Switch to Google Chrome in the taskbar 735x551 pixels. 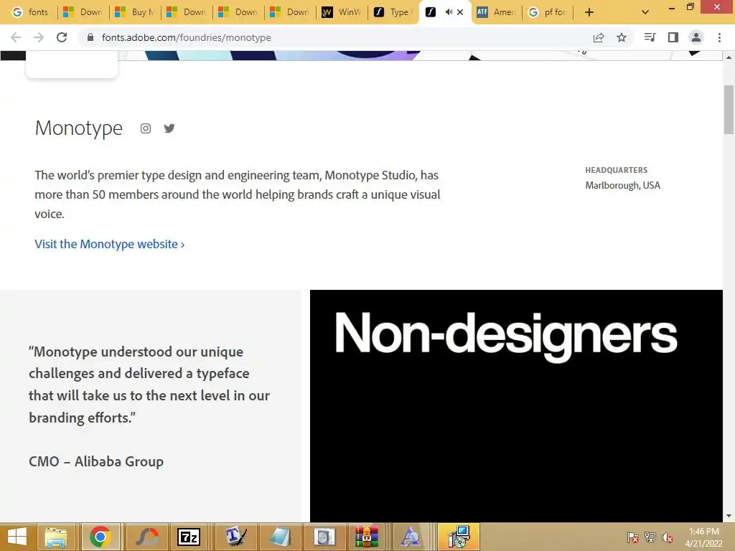(x=100, y=537)
